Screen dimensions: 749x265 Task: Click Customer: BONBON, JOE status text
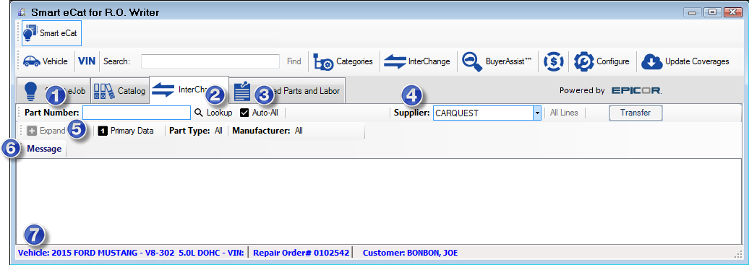(x=410, y=253)
